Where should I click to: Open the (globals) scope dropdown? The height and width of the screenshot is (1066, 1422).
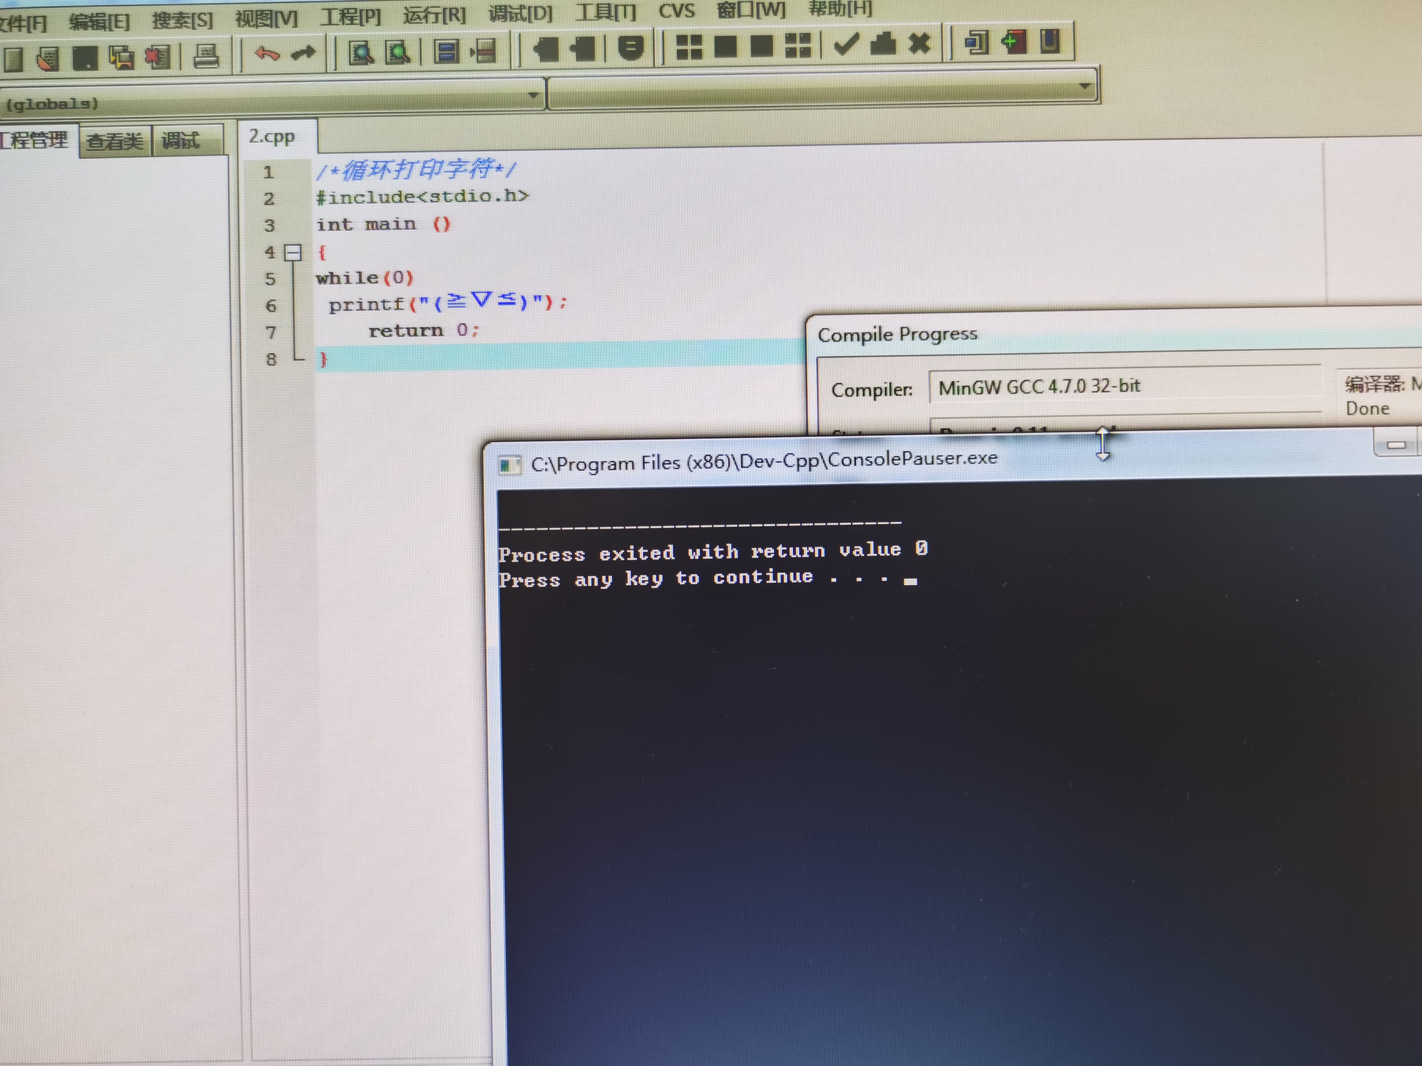533,96
